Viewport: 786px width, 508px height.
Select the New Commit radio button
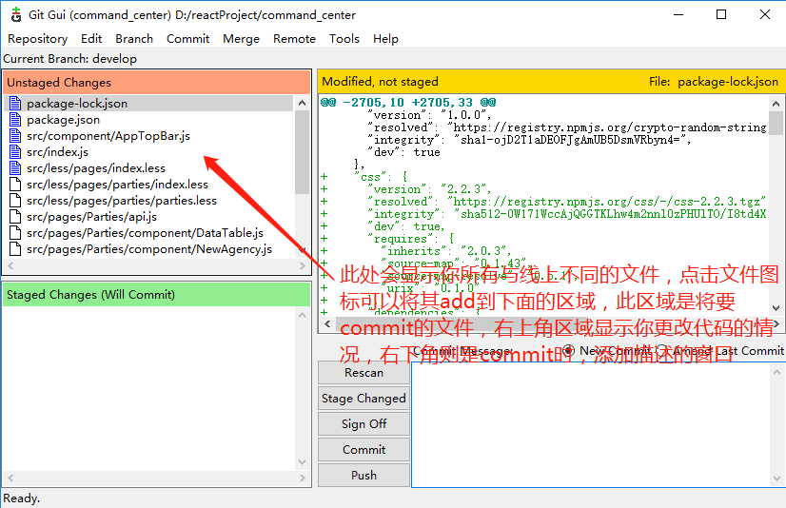(x=568, y=350)
